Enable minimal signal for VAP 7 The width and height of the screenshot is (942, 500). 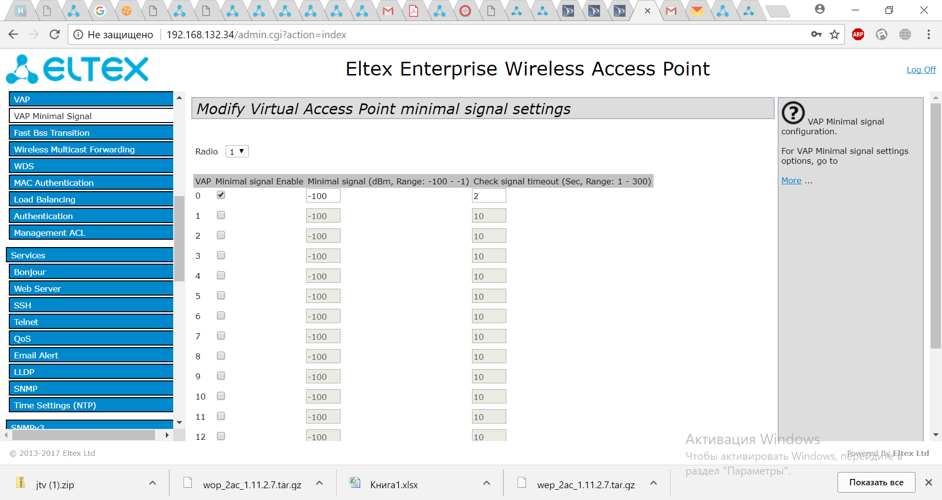click(x=221, y=336)
